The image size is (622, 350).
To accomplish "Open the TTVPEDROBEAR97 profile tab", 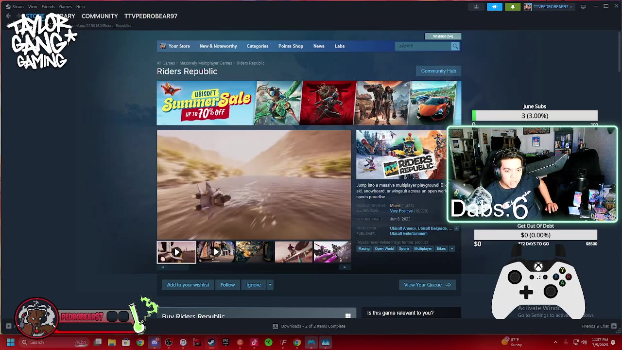I will click(151, 16).
